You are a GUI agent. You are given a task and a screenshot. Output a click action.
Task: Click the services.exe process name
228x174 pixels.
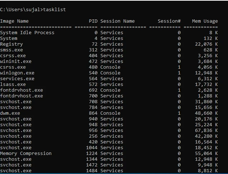click(x=17, y=78)
